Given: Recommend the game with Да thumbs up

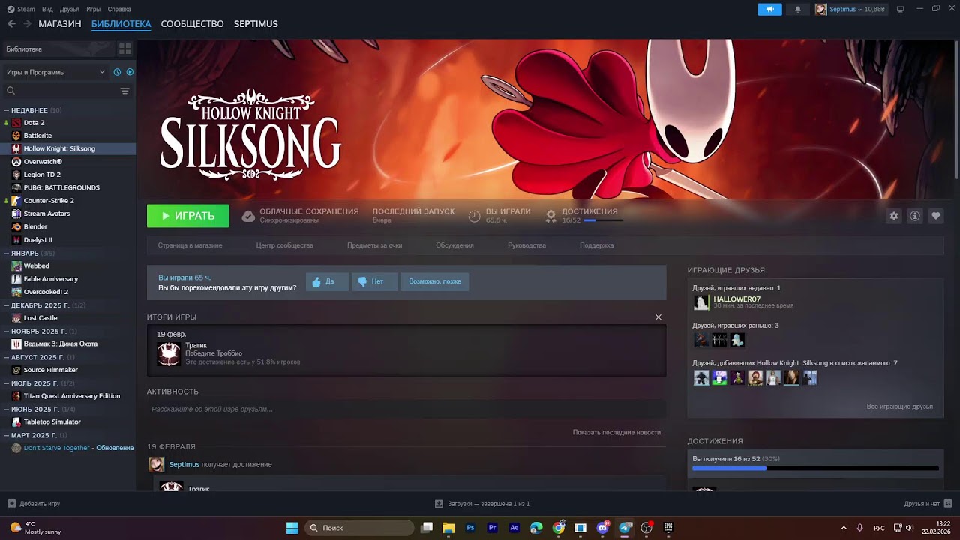Looking at the screenshot, I should click(327, 282).
